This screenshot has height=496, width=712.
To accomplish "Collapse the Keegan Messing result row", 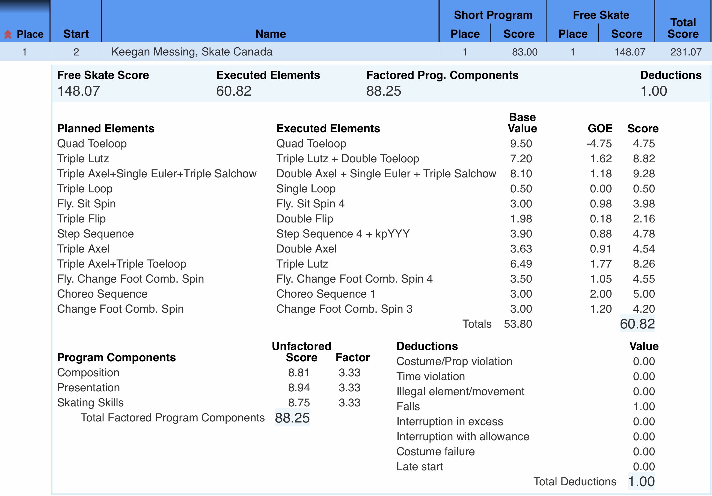I will [x=192, y=52].
